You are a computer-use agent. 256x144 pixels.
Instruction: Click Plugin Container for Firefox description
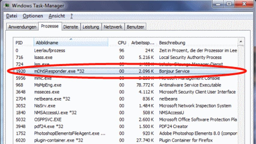coord(186,140)
